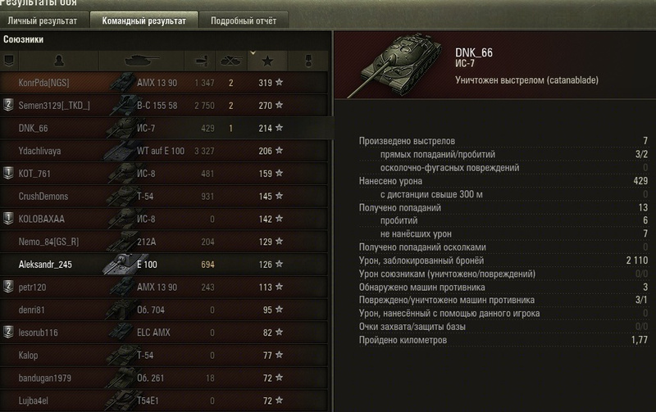Click platoon 2 badge beside Semen3129

(8, 105)
